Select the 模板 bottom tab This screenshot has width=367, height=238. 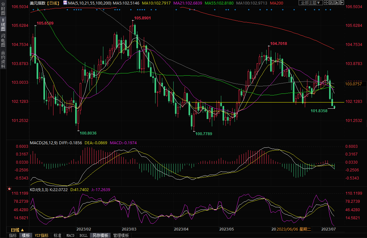point(26,235)
